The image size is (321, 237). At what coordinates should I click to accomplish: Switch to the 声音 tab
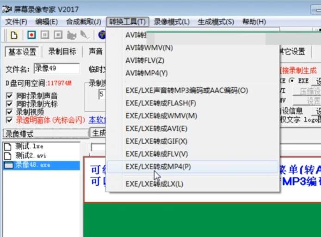pos(96,51)
